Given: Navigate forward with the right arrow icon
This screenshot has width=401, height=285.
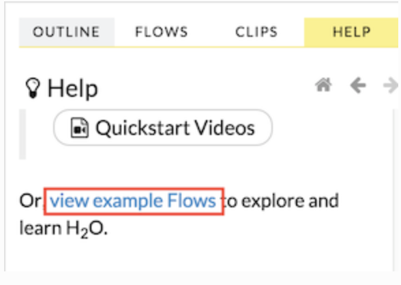Looking at the screenshot, I should pyautogui.click(x=391, y=85).
